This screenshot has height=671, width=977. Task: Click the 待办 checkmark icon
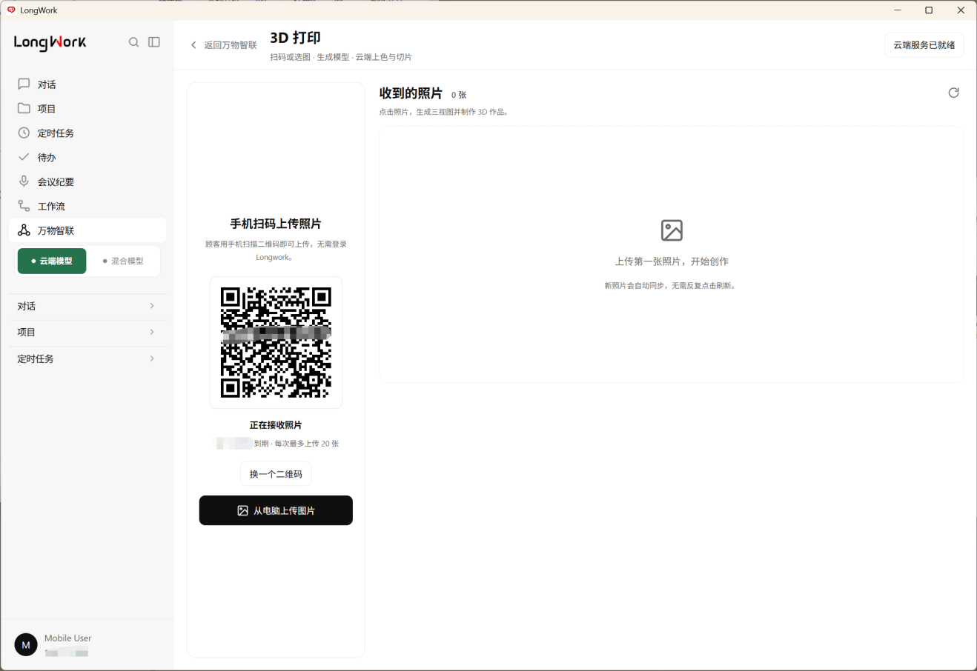coord(24,157)
